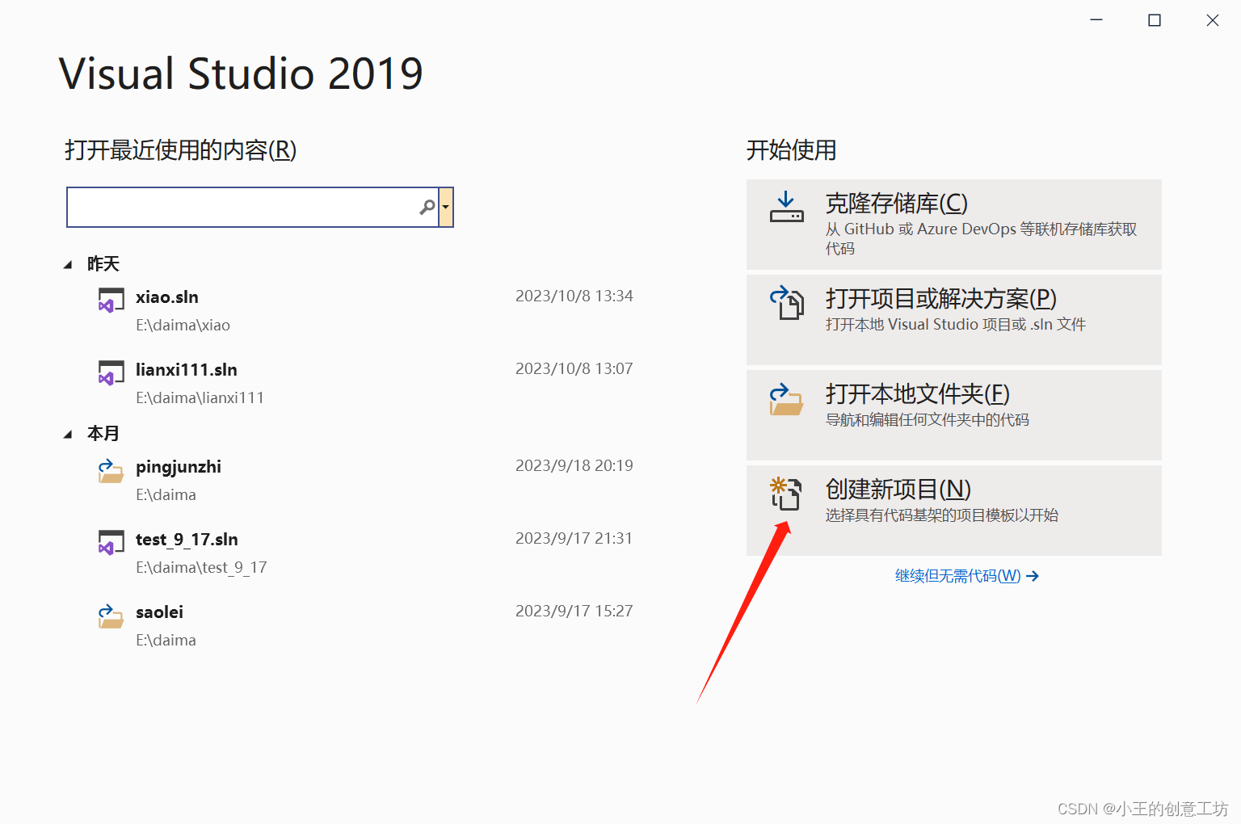Click the 昨天 group label
This screenshot has width=1241, height=824.
103,264
